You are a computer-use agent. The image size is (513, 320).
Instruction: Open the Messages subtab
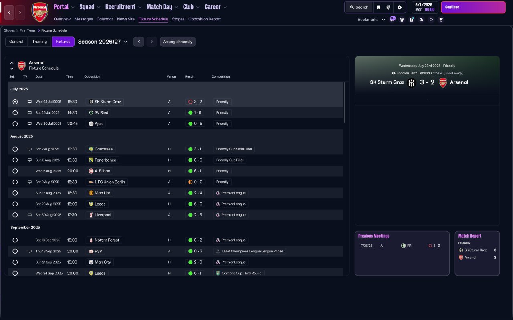pyautogui.click(x=83, y=19)
